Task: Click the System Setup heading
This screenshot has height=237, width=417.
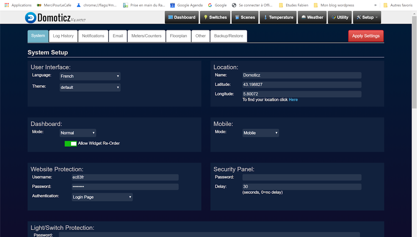Action: (48, 52)
